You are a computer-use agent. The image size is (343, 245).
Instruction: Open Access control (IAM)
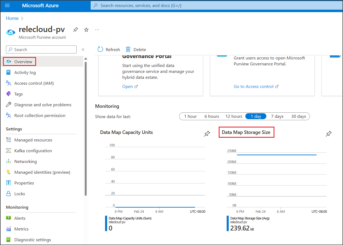(34, 83)
